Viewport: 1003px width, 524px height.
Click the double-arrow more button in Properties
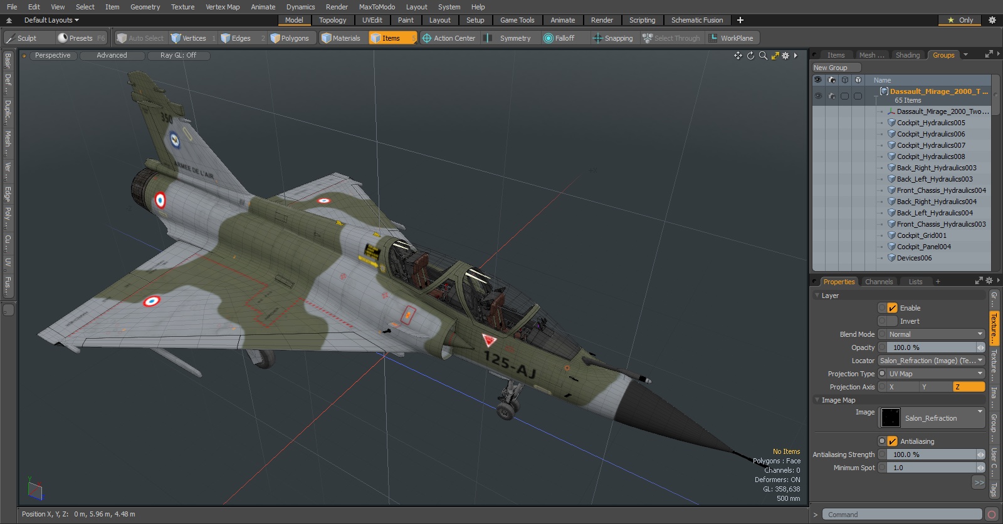pos(979,482)
